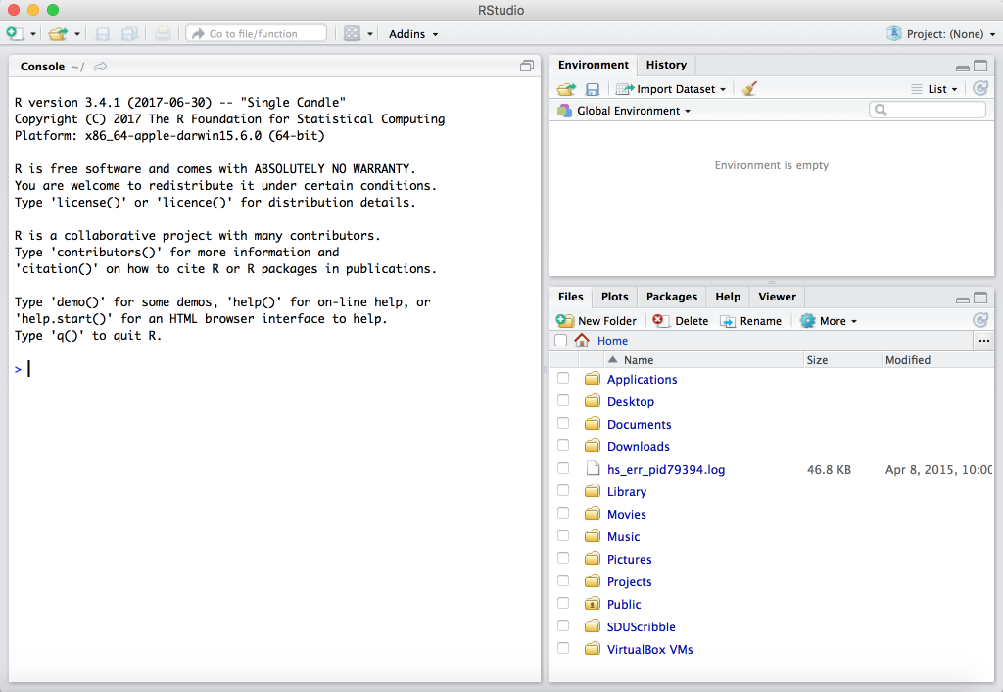Open the More gear dropdown
This screenshot has height=692, width=1003.
pos(829,321)
